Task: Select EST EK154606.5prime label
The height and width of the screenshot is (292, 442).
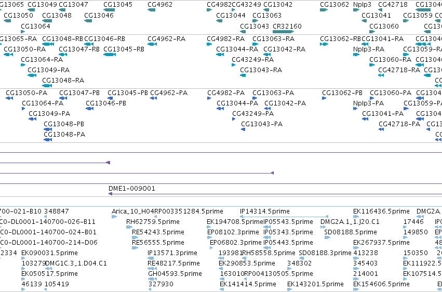Action: (381, 284)
